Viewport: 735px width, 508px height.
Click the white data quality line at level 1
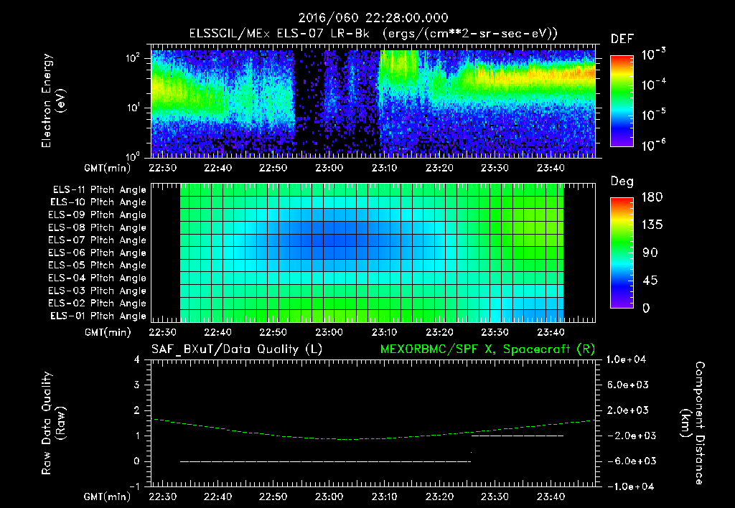[518, 436]
